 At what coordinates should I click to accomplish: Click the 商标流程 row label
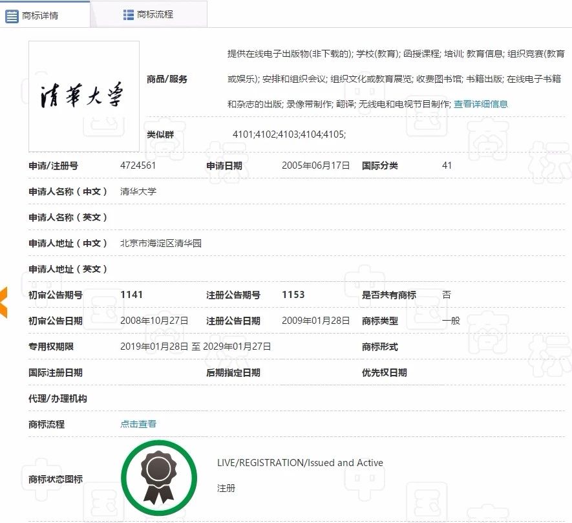tap(47, 424)
